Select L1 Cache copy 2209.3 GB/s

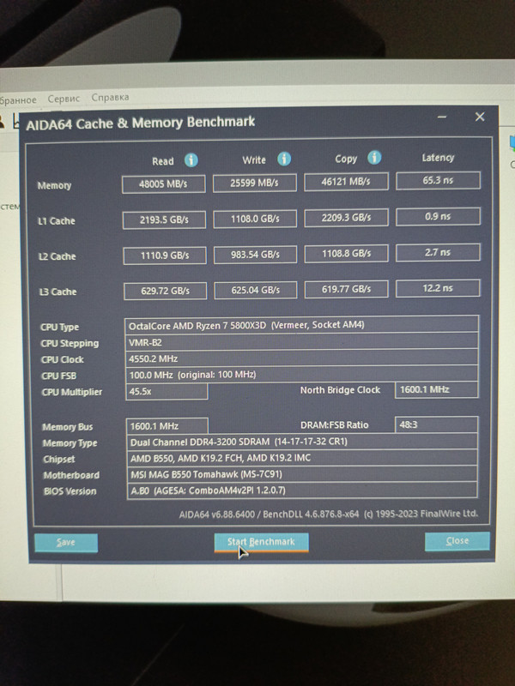(347, 218)
